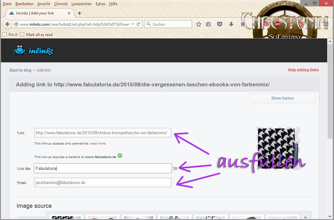Open the Lesezeichen menu
The image size is (334, 220).
coord(81,4)
